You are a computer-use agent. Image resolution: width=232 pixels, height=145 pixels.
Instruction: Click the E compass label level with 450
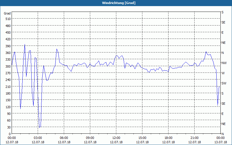click(222, 32)
